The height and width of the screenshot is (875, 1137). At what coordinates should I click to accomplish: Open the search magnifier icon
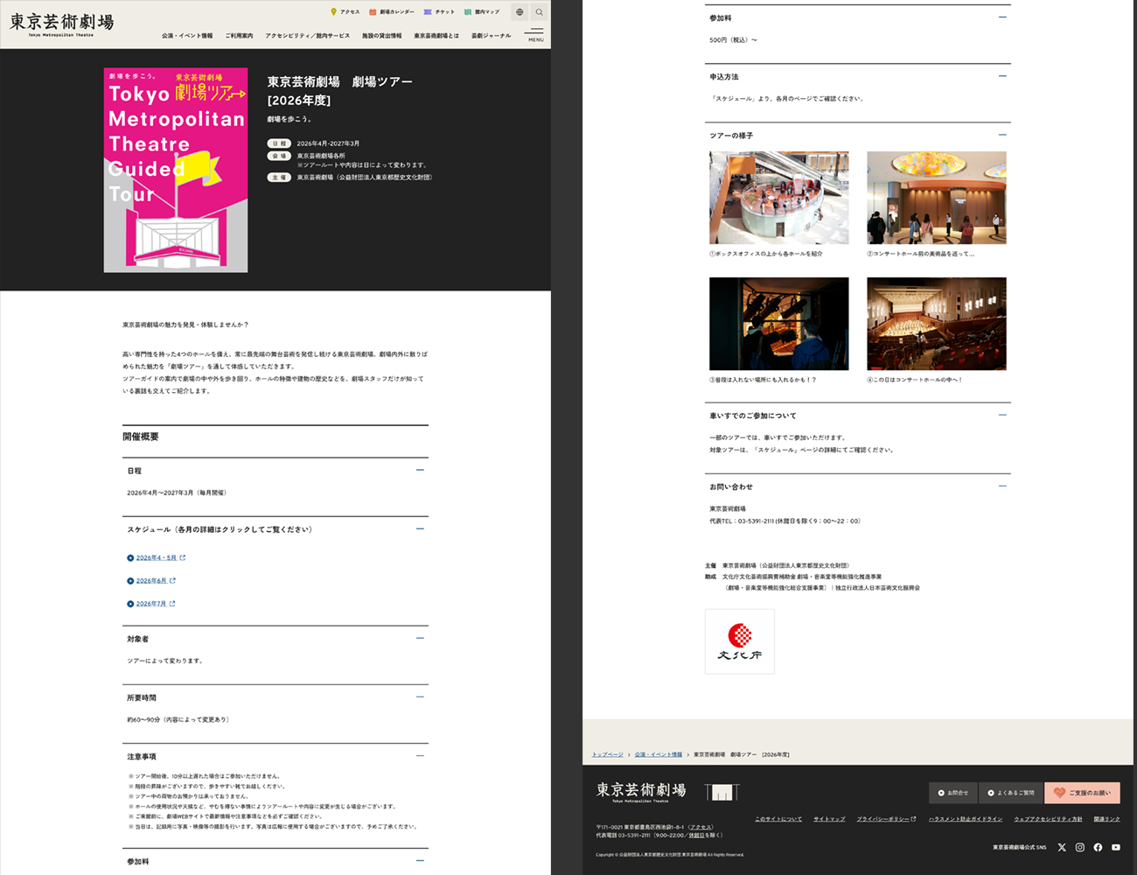point(539,12)
